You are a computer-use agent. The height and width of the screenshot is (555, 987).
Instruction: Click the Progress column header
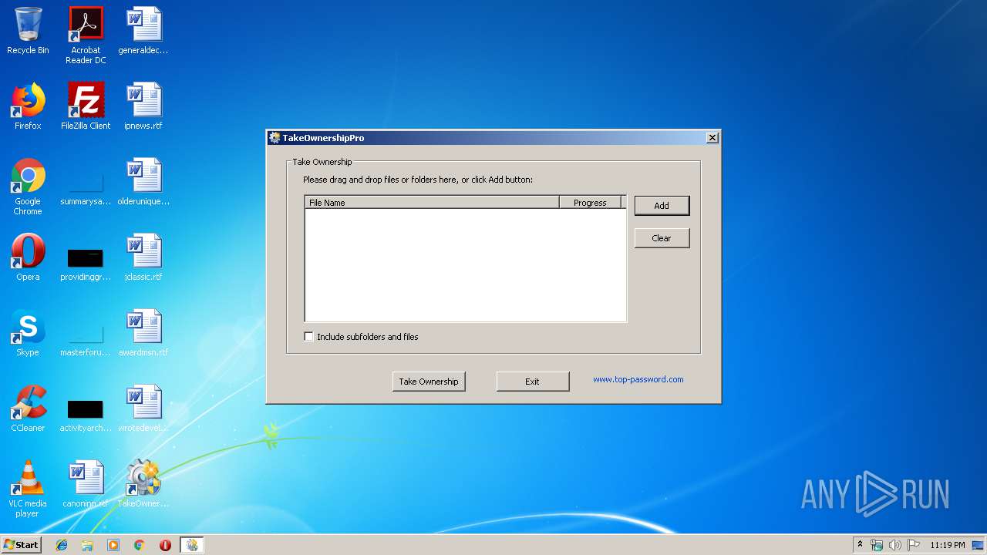coord(590,203)
